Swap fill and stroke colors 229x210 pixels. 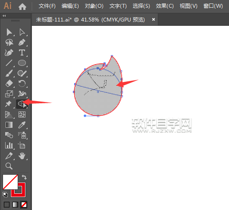tap(24, 177)
